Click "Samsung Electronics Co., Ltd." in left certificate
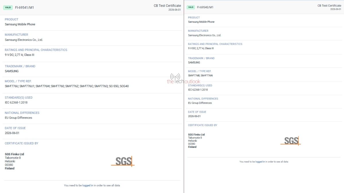This screenshot has width=344, height=193. 24,40
